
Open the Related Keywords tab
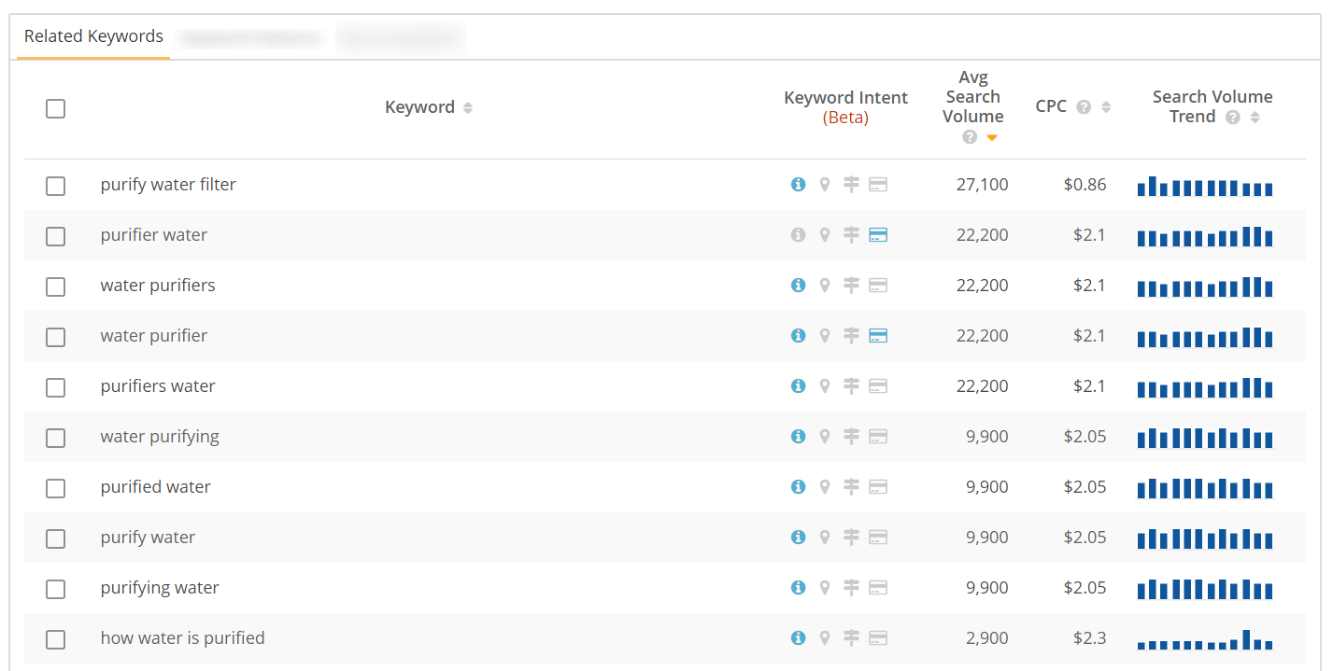click(93, 36)
